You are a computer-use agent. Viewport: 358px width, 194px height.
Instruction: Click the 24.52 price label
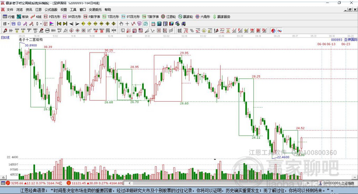pyautogui.click(x=300, y=128)
